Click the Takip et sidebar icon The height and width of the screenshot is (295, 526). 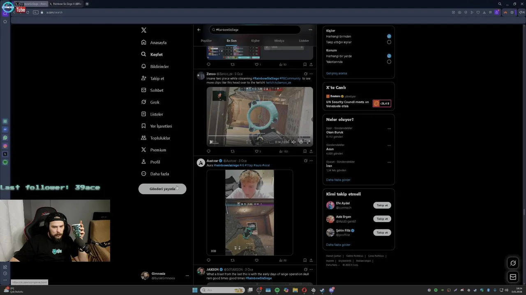(143, 78)
